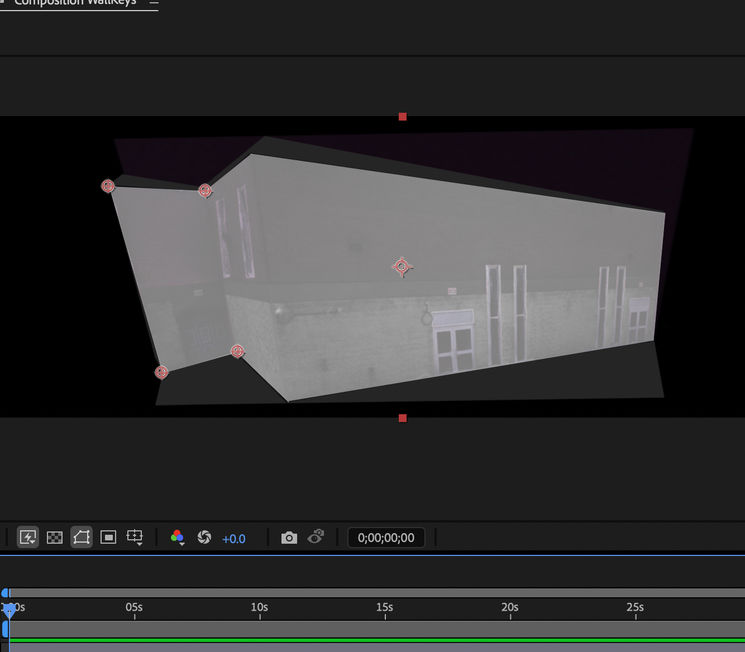745x652 pixels.
Task: Show the last snapshot
Action: point(316,538)
